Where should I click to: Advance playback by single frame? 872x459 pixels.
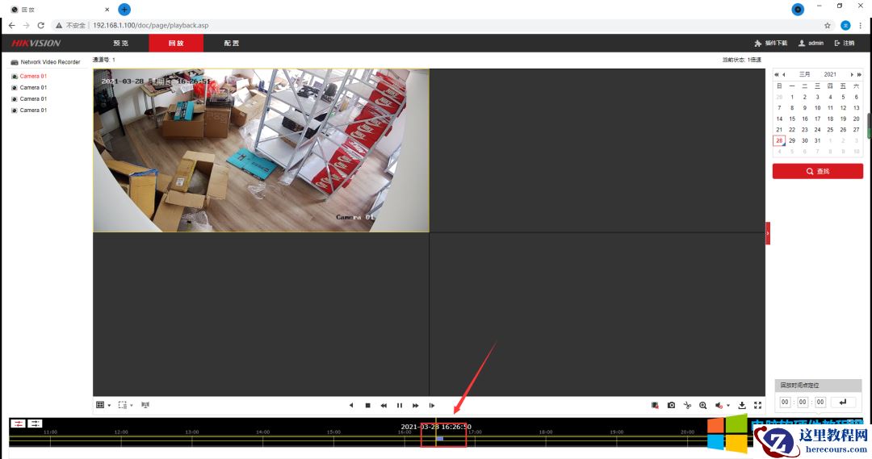(431, 405)
